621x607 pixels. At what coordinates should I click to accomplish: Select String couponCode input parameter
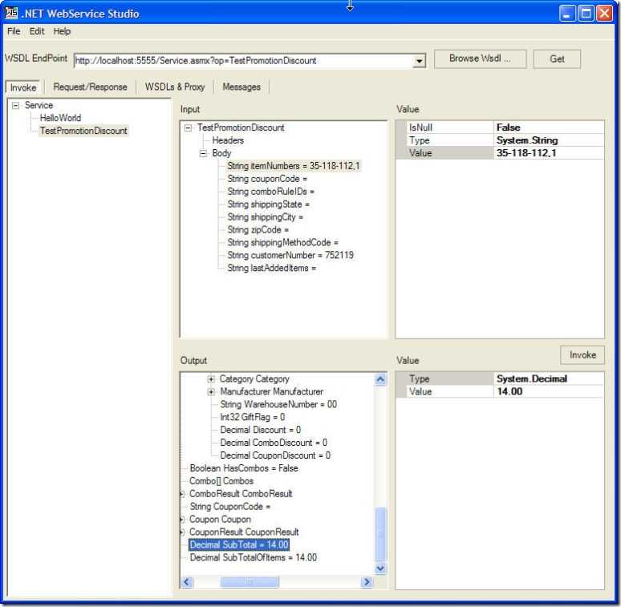267,179
